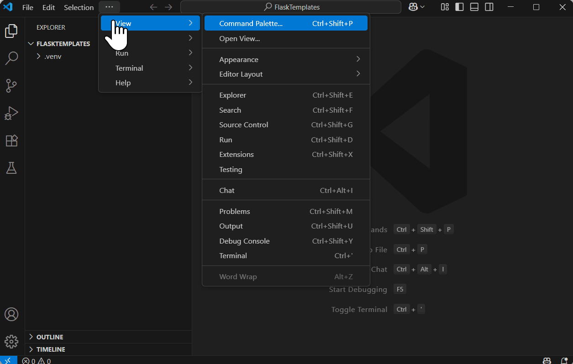Select Explorer in the View submenu

[286, 95]
